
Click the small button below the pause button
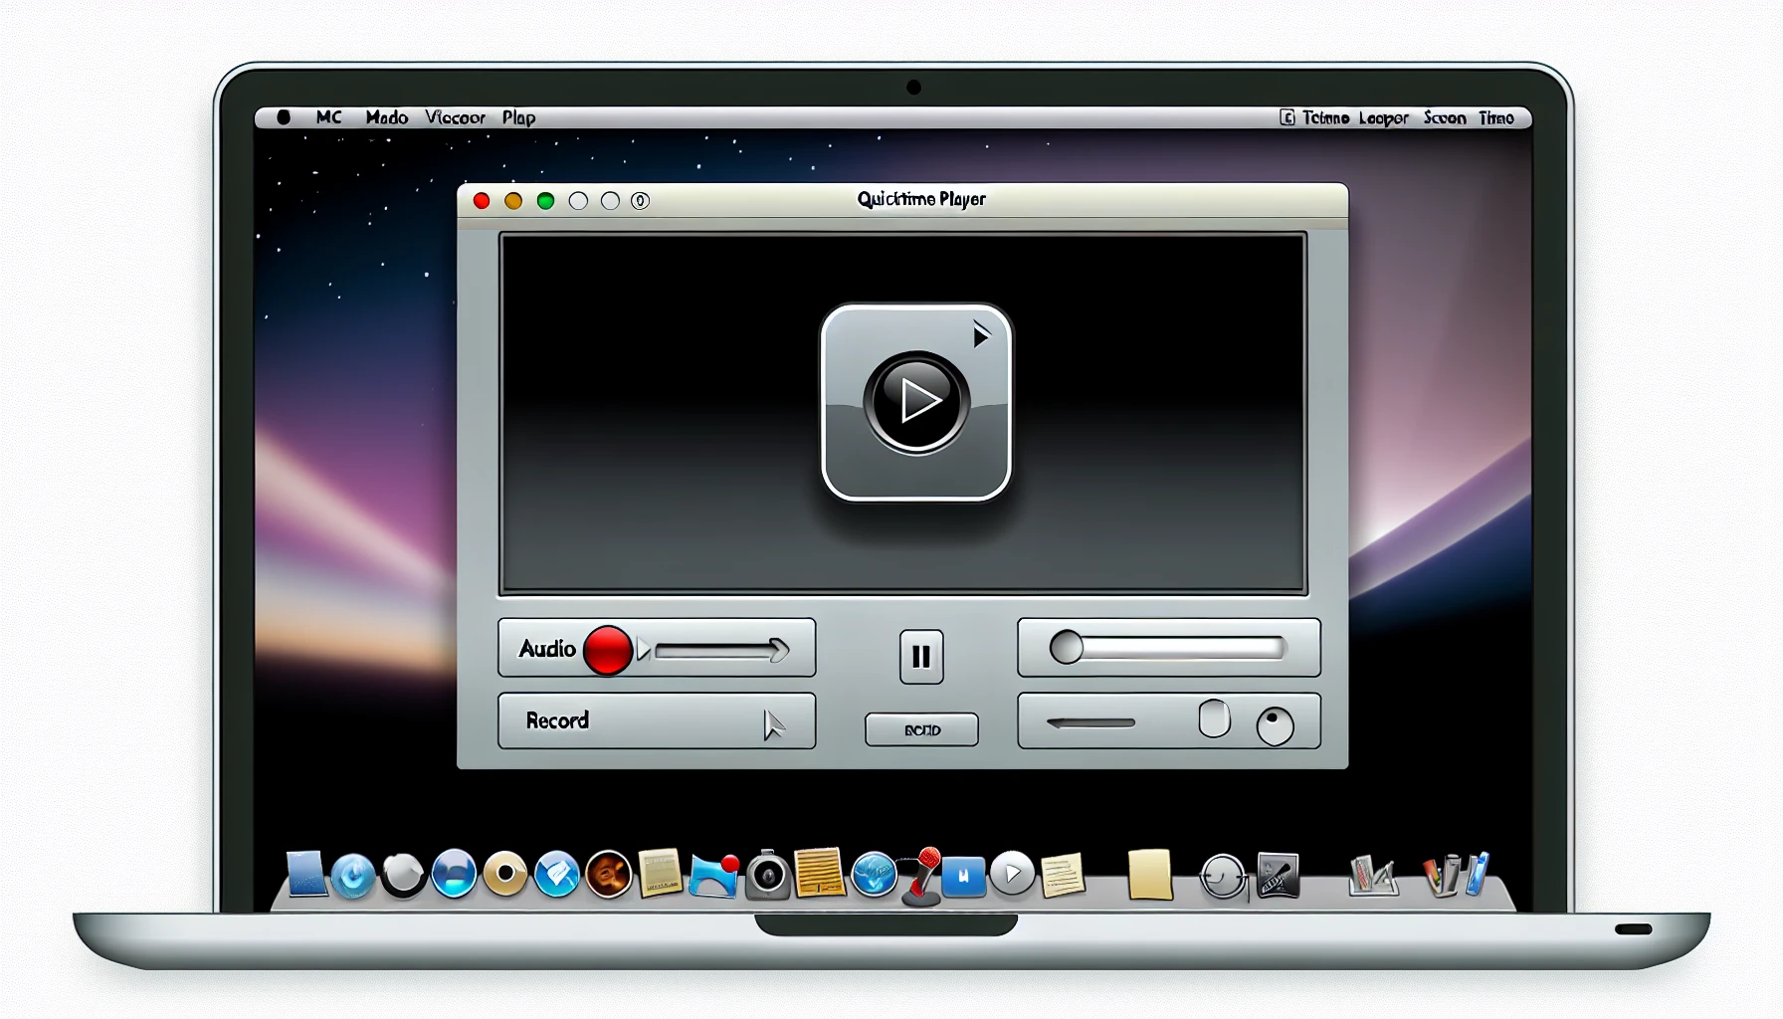pyautogui.click(x=921, y=729)
